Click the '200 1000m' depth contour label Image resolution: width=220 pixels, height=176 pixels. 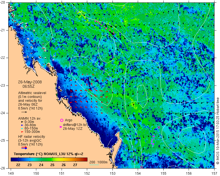tap(98, 162)
